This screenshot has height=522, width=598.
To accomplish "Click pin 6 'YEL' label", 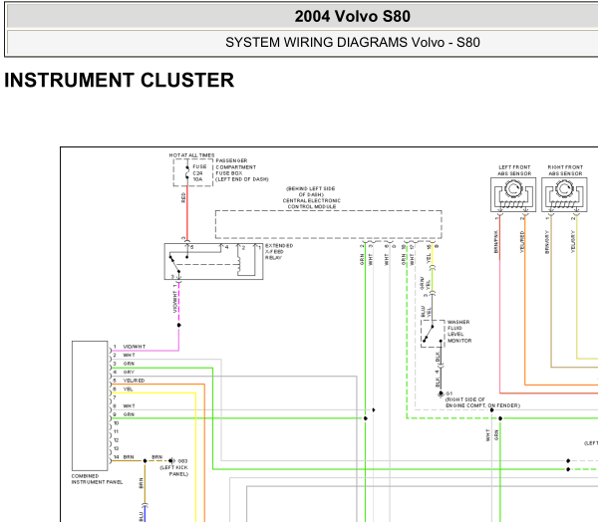I will click(128, 390).
